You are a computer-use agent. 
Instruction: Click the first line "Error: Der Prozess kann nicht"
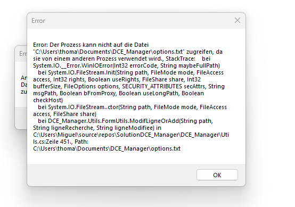coord(91,45)
